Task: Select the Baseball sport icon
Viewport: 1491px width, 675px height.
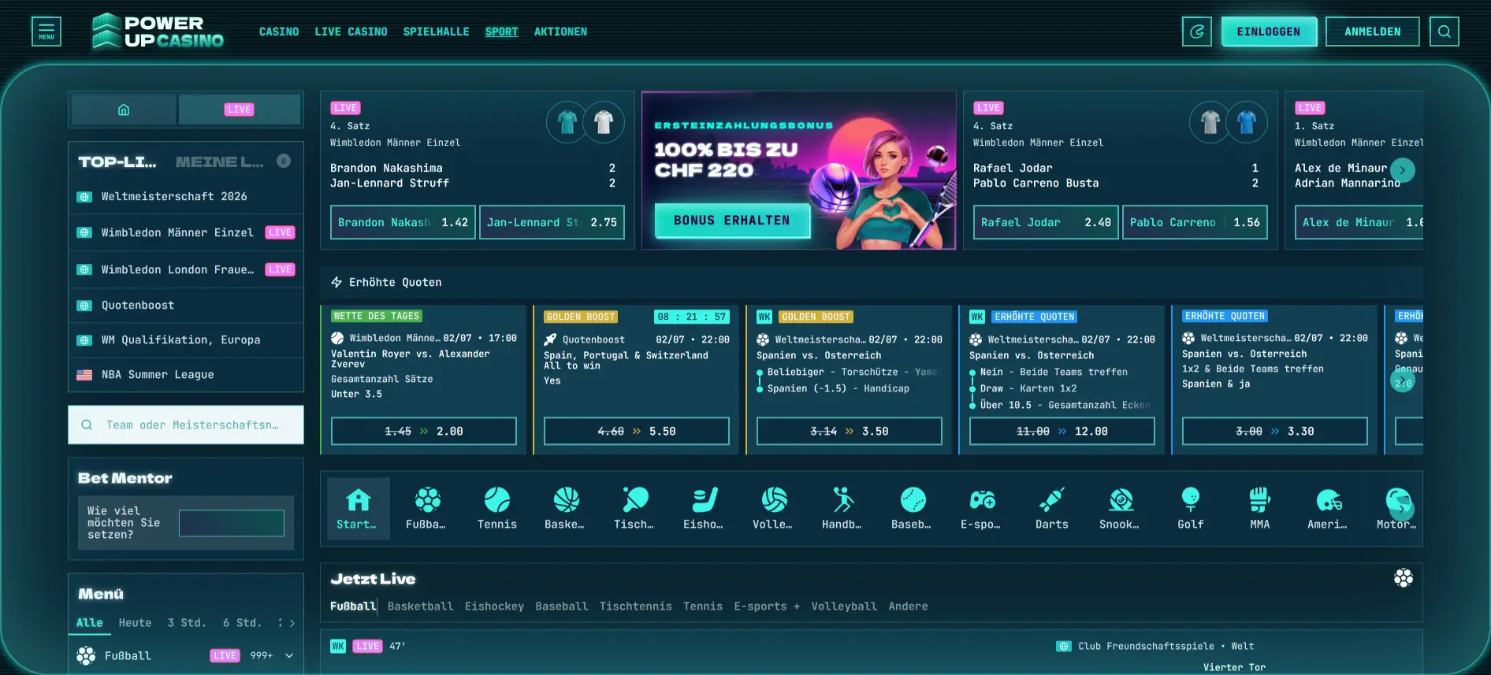Action: 913,508
